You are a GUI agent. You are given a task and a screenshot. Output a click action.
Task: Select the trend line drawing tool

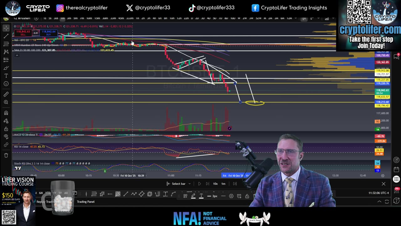point(6,36)
